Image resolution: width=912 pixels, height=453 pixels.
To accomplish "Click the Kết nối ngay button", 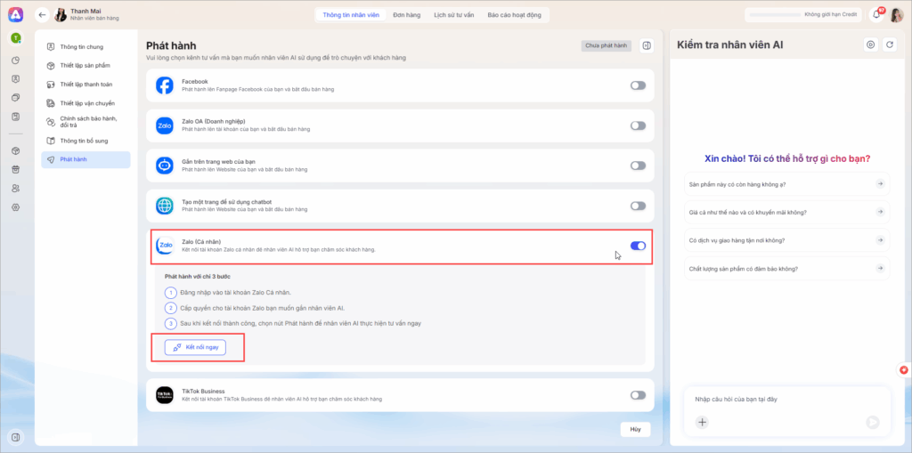I will click(x=196, y=347).
